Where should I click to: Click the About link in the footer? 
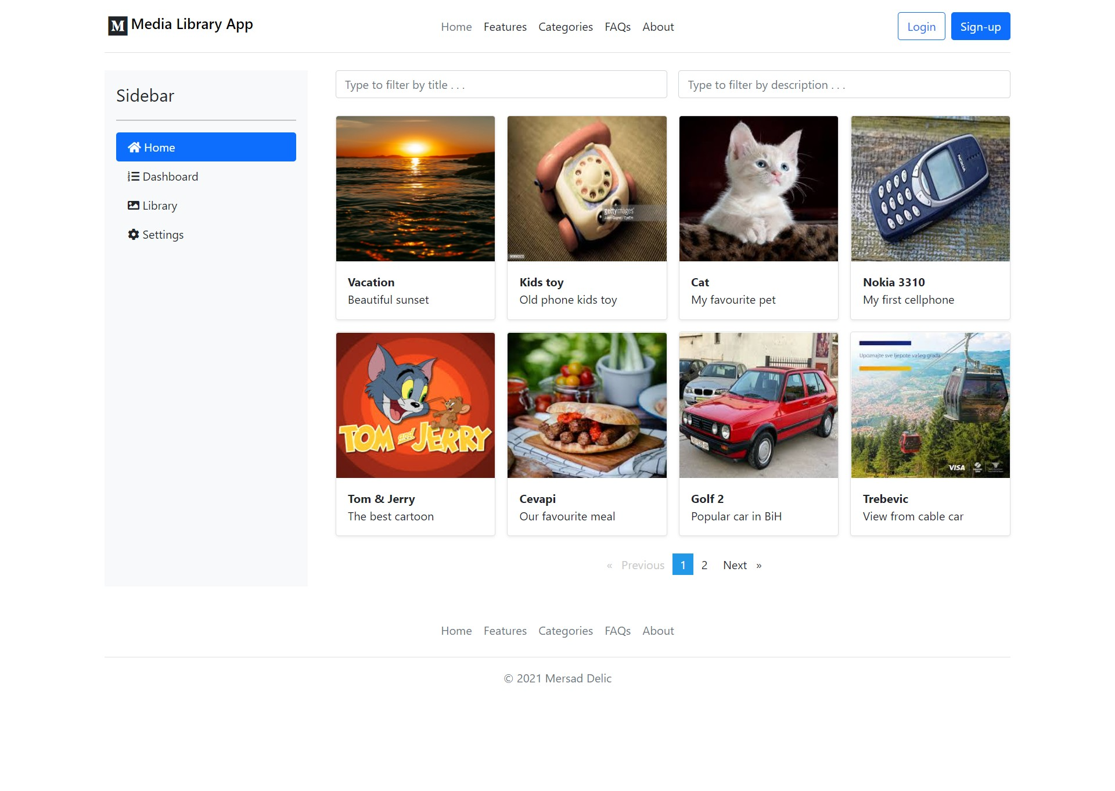point(658,631)
